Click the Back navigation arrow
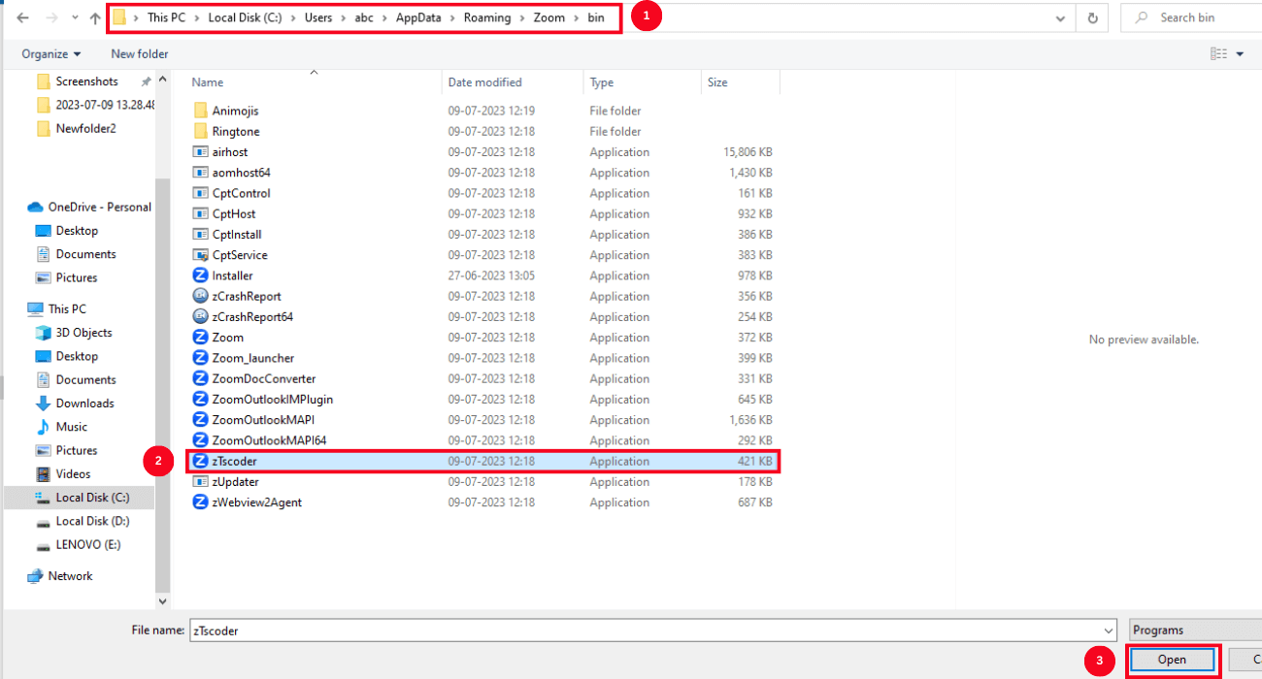Image resolution: width=1262 pixels, height=679 pixels. [22, 17]
